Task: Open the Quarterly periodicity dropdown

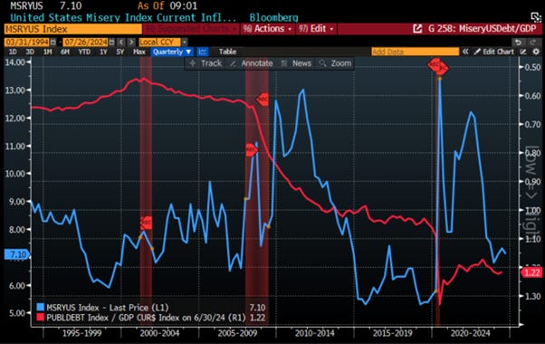Action: [172, 52]
